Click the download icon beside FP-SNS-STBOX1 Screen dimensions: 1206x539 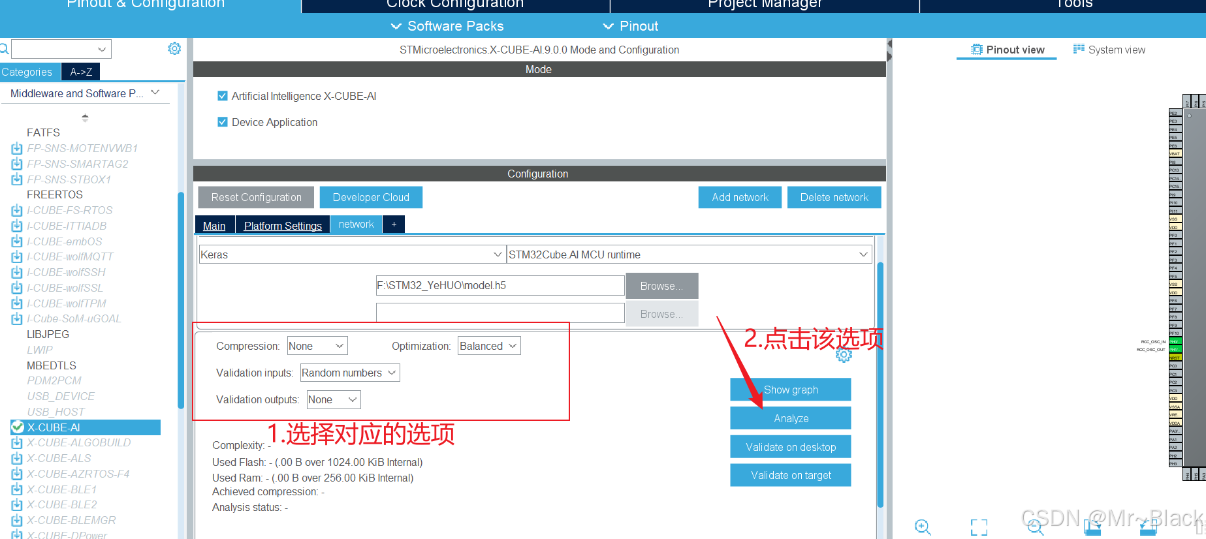[x=17, y=179]
